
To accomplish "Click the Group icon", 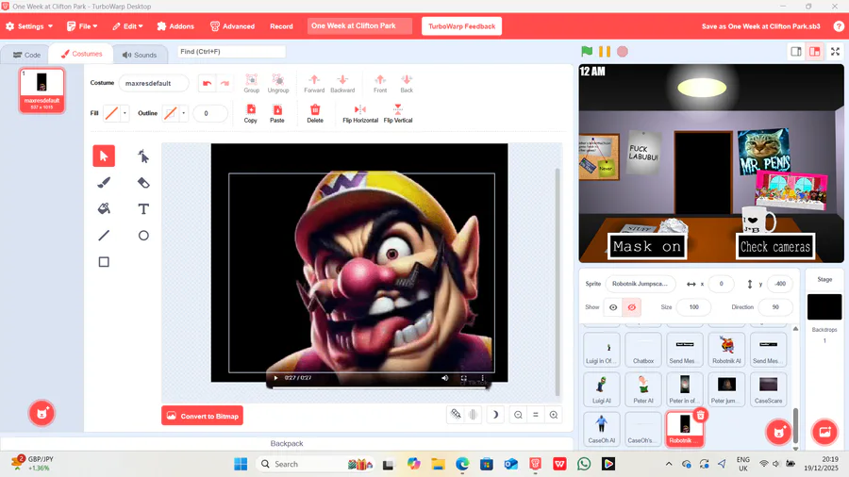I will point(251,83).
